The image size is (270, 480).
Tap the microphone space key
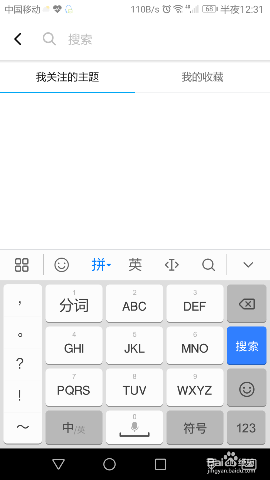134,427
